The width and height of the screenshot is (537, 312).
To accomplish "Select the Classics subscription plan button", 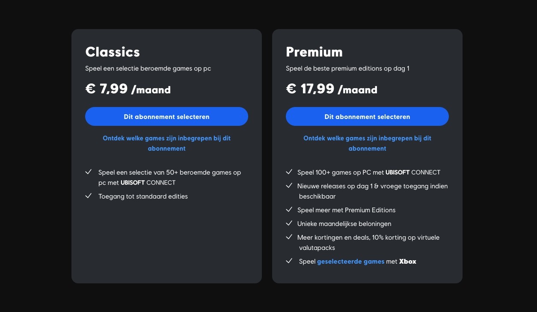I will tap(166, 116).
